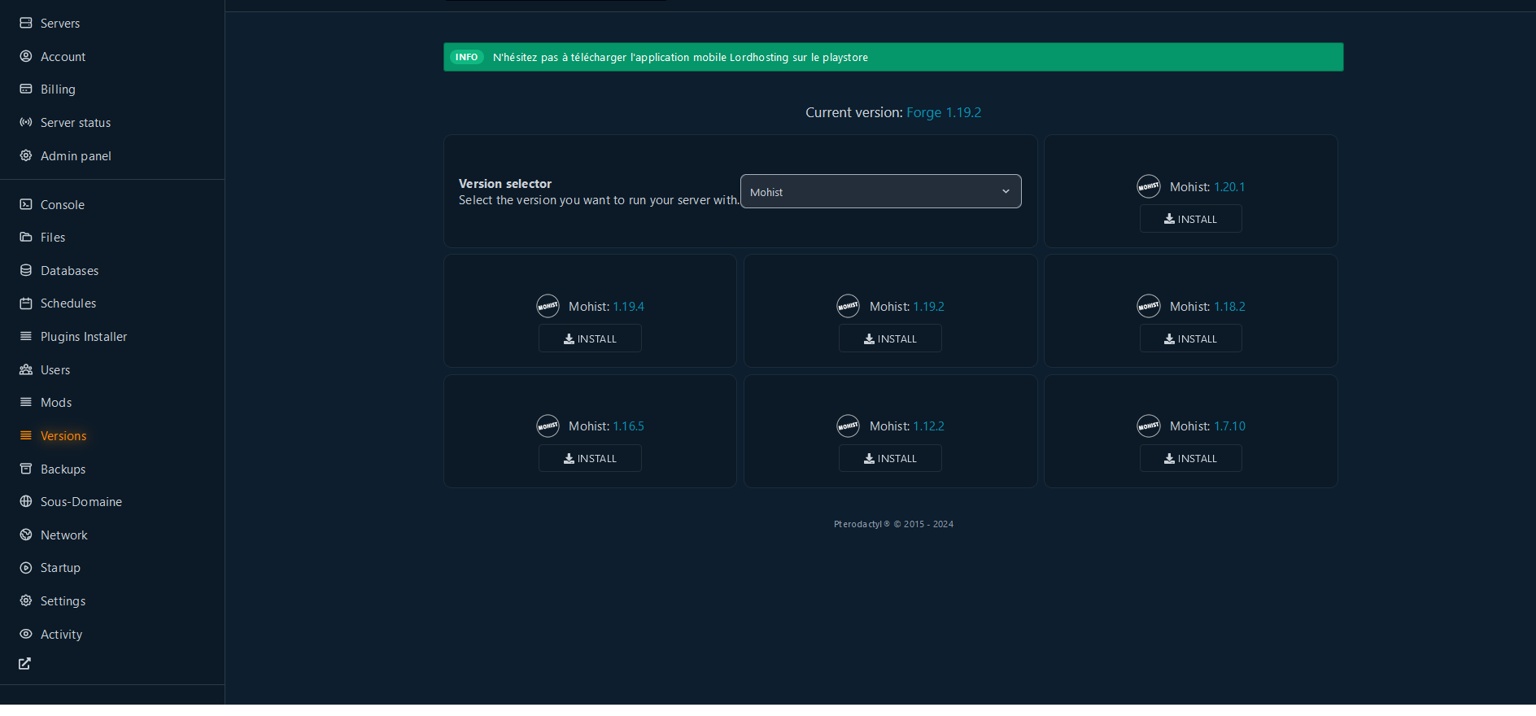Install Mohist 1.7.10
The image size is (1536, 716).
(x=1190, y=458)
